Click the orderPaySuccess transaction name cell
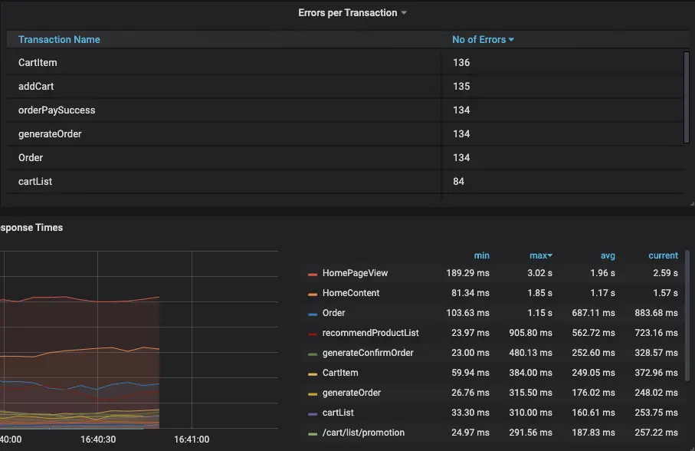Image resolution: width=695 pixels, height=451 pixels. [57, 110]
